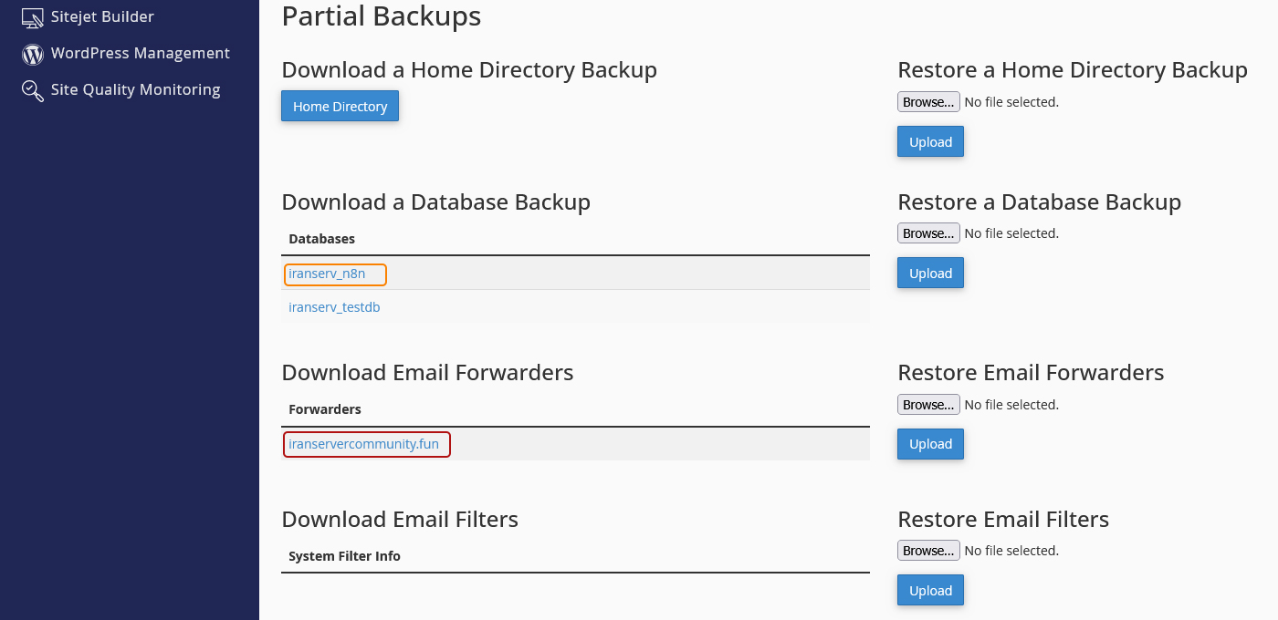Browse for a home directory backup file
Image resolution: width=1278 pixels, height=620 pixels.
pos(928,102)
